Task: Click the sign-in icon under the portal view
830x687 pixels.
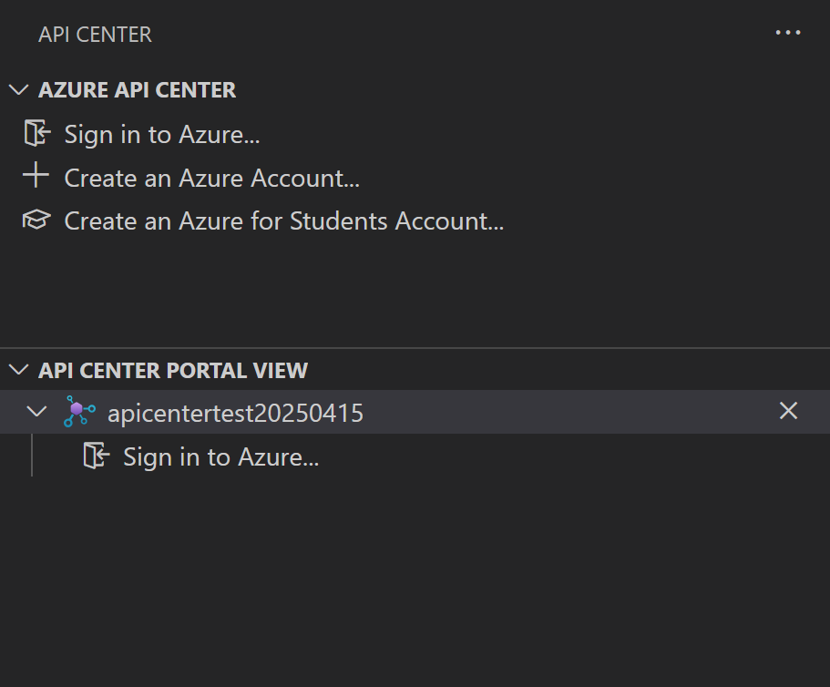Action: coord(97,456)
